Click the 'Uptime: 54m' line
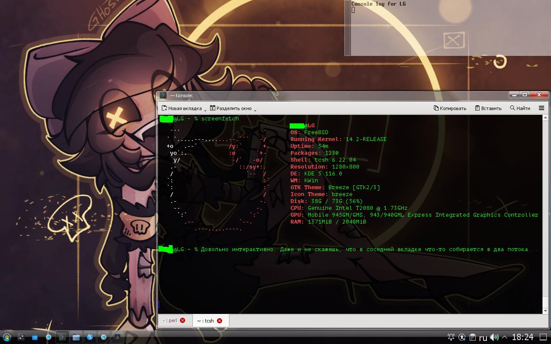Screen dimensions: 551x344 tap(310, 146)
